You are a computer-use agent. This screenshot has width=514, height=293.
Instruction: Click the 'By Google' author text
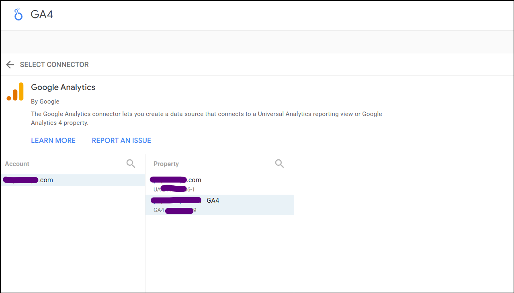(x=45, y=102)
